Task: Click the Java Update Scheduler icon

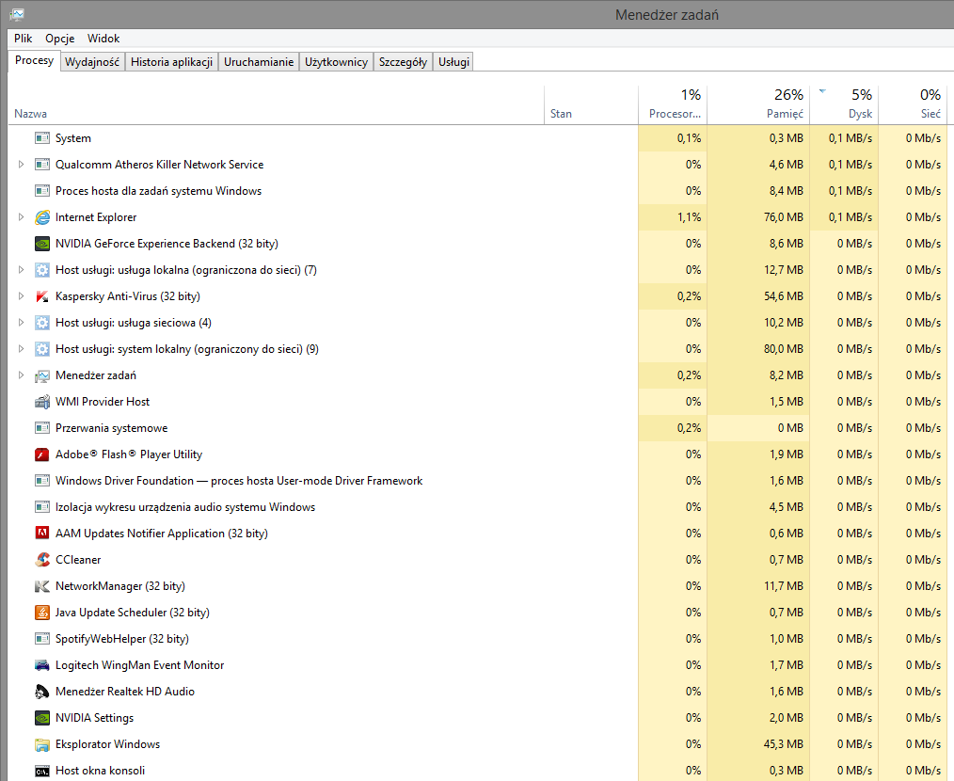Action: coord(42,613)
